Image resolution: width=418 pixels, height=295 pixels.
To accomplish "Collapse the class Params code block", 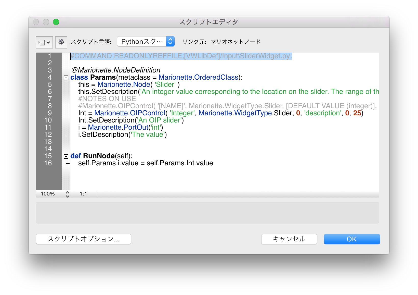I will pos(66,78).
